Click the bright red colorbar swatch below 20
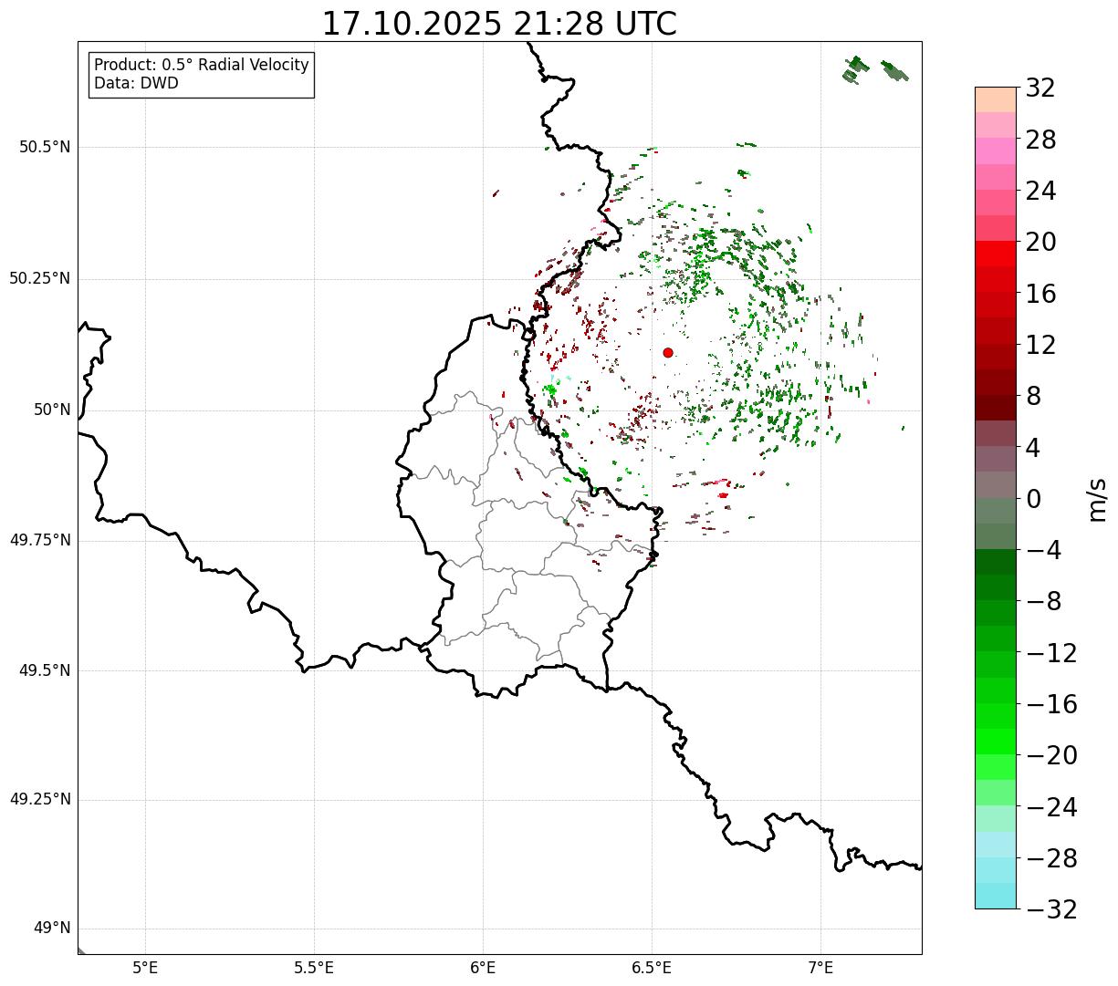Viewport: 1118px width, 986px height. 995,254
